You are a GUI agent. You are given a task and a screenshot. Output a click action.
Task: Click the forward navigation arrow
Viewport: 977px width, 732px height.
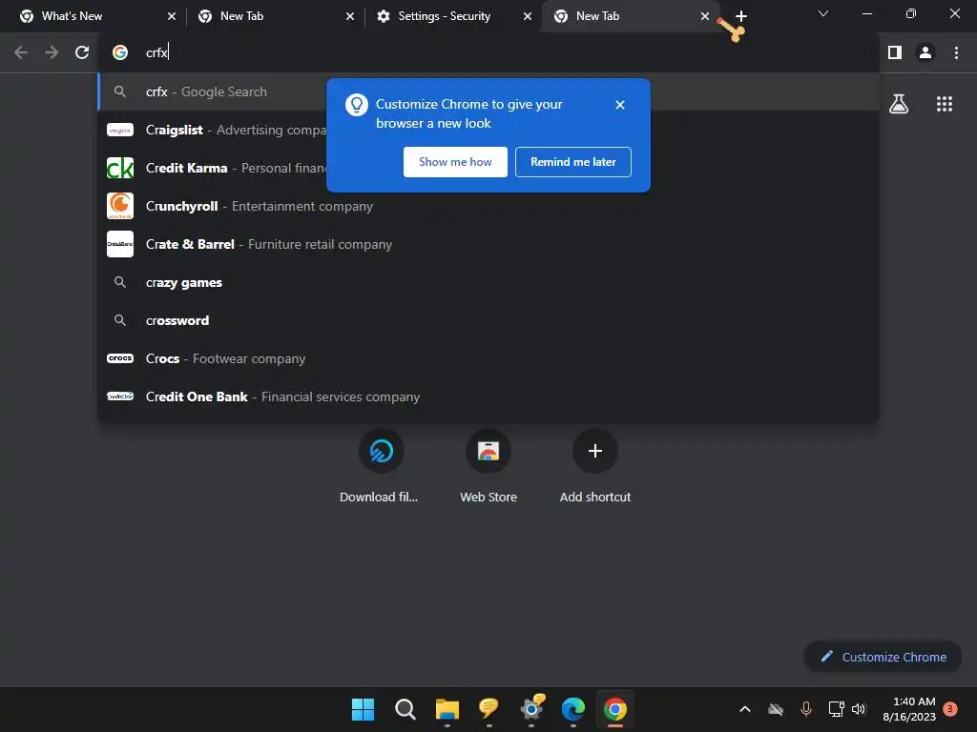(52, 52)
